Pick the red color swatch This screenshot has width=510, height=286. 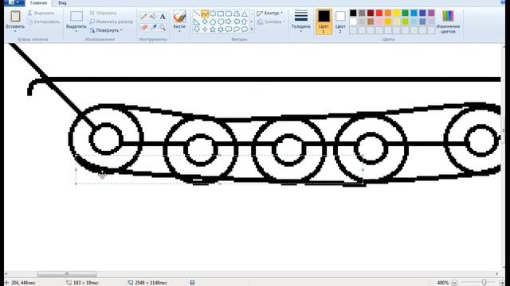[x=379, y=13]
